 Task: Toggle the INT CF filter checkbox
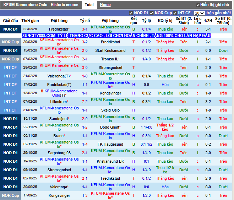coord(175,13)
